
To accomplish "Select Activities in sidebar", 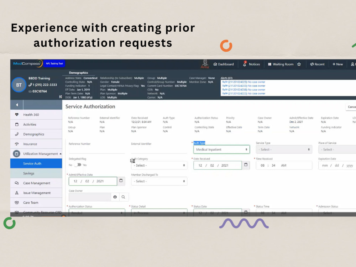I will pos(36,124).
